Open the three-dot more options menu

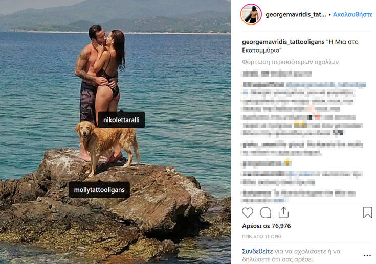(367, 256)
